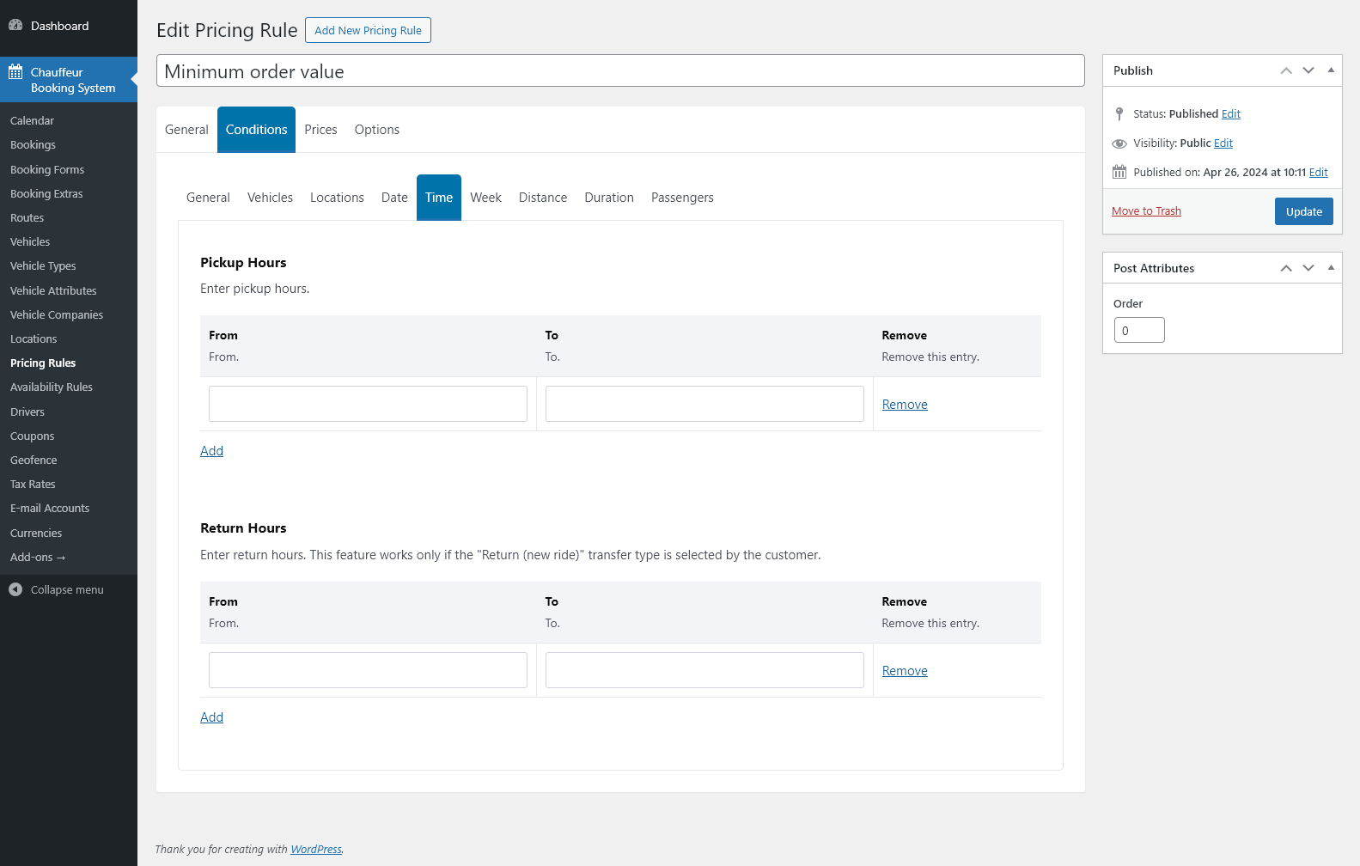Select the Passengers sub-tab
1360x866 pixels.
pos(682,198)
